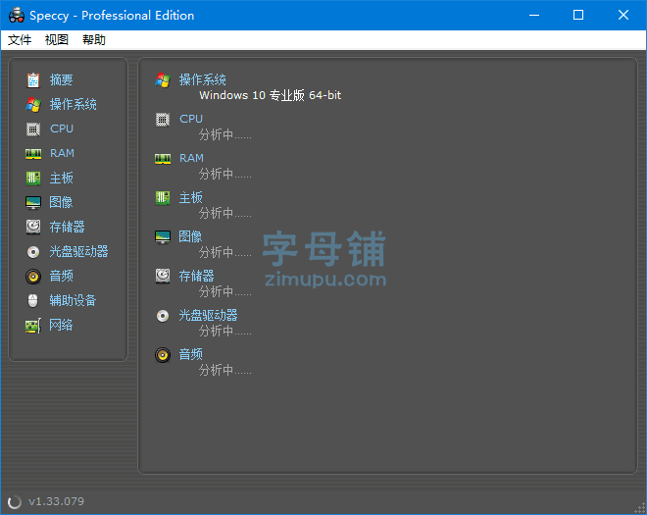
Task: Click the 图像 heading in summary panel
Action: (x=190, y=236)
